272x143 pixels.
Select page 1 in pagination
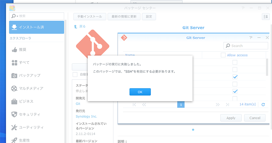point(181,105)
